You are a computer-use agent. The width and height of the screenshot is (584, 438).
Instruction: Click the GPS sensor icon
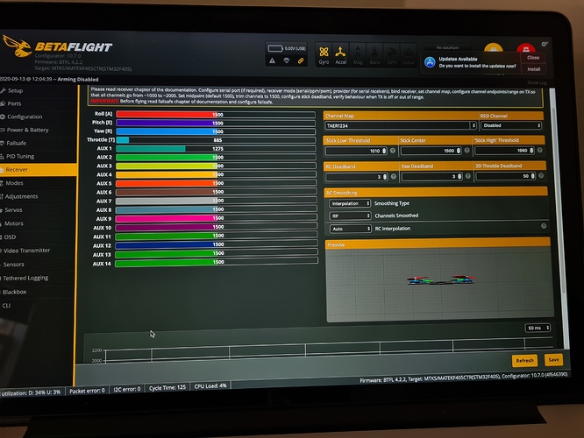click(392, 54)
